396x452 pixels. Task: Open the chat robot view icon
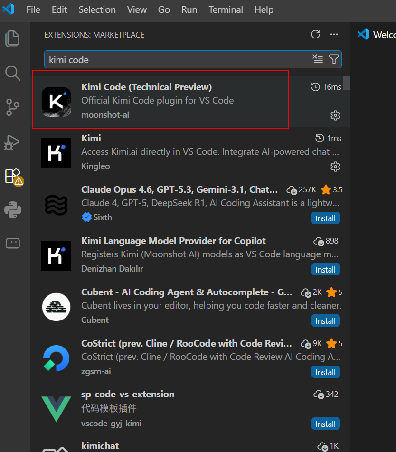pyautogui.click(x=13, y=243)
